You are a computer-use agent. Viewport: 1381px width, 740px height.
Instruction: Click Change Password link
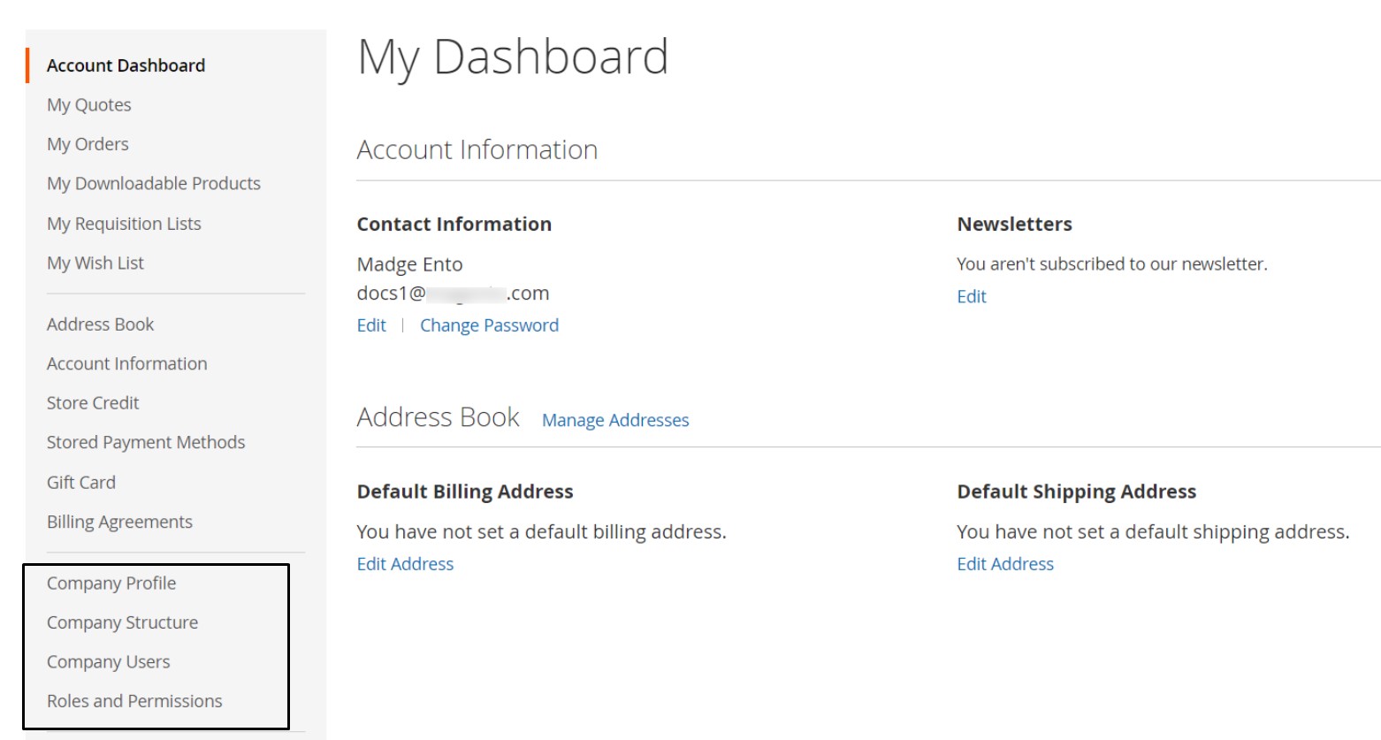point(489,325)
